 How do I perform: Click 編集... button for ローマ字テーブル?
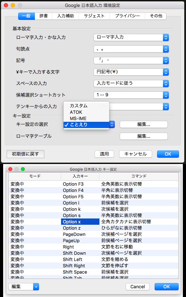click(143, 136)
